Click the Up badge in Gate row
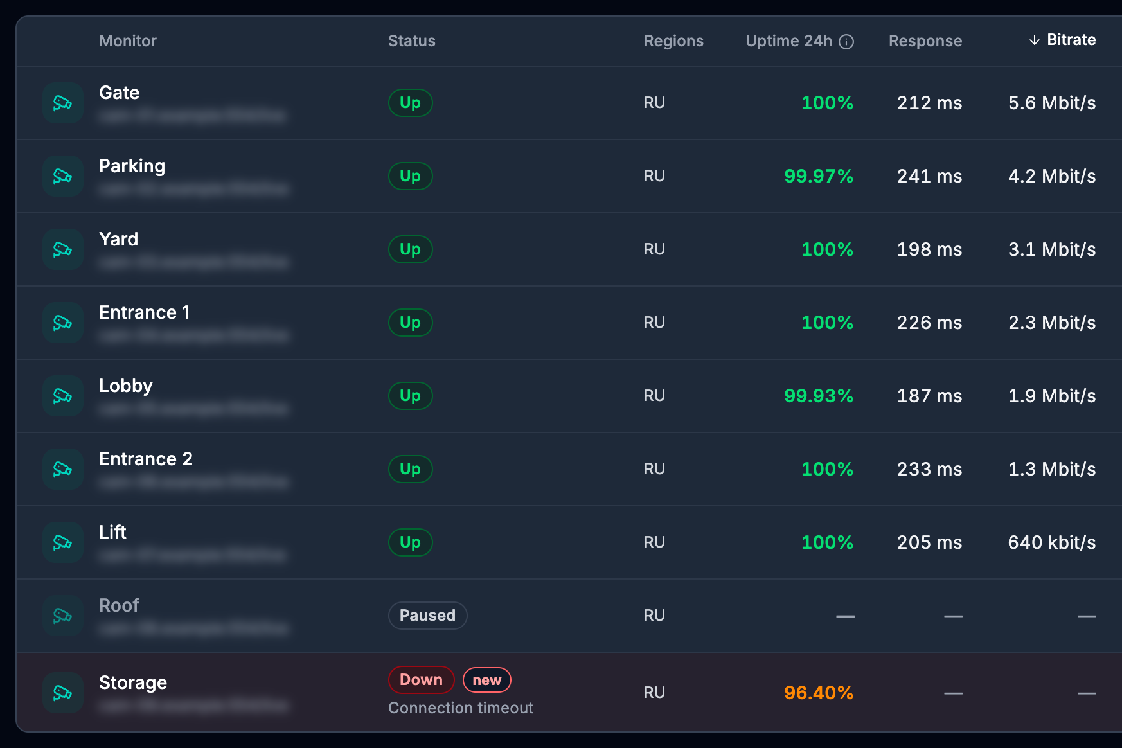Image resolution: width=1122 pixels, height=748 pixels. [410, 103]
